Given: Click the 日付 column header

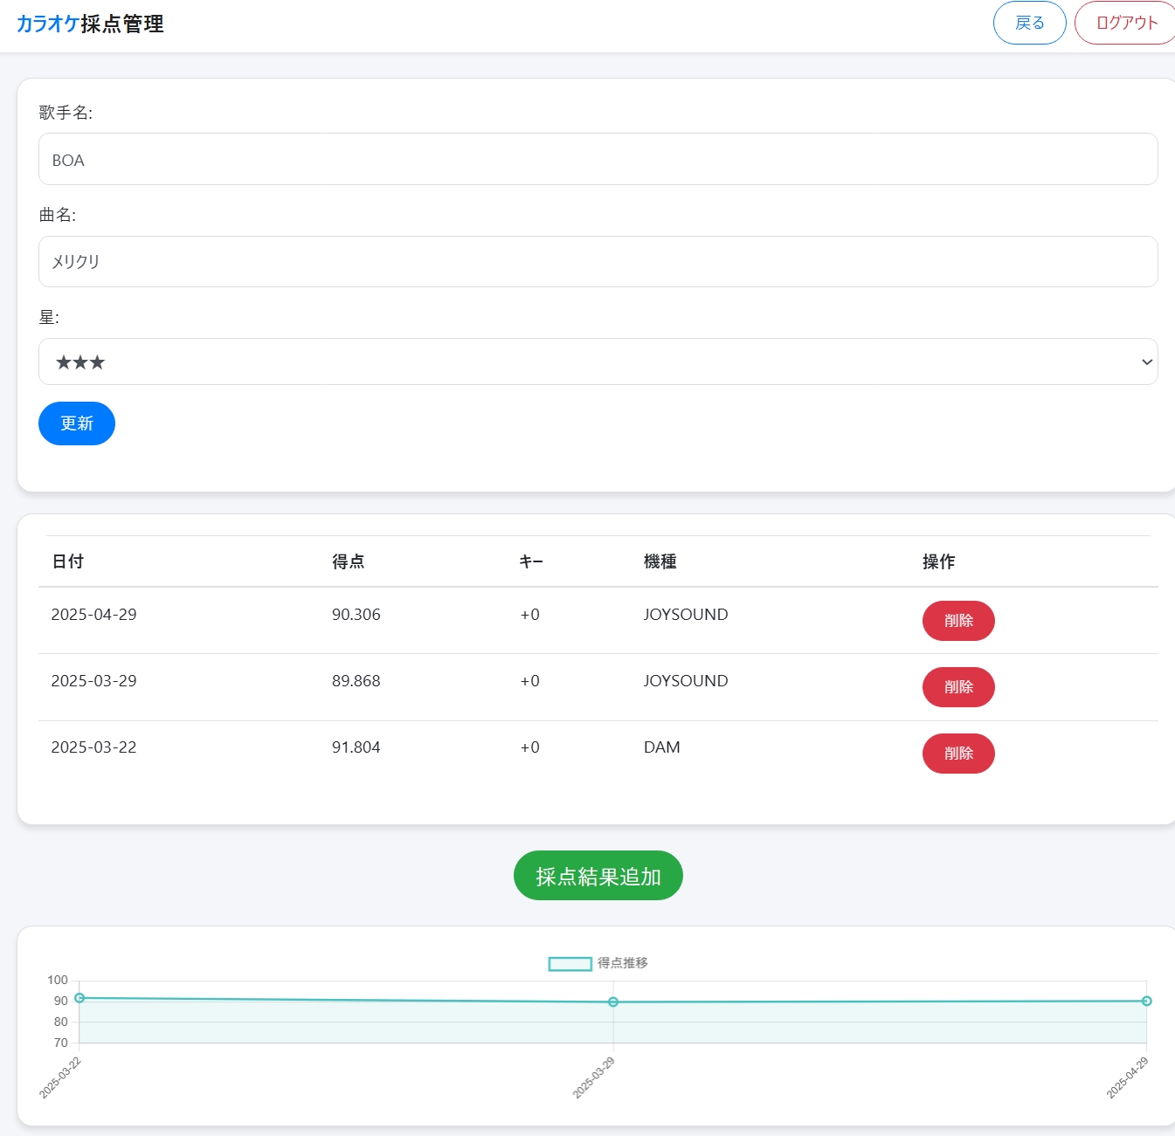Looking at the screenshot, I should click(67, 561).
